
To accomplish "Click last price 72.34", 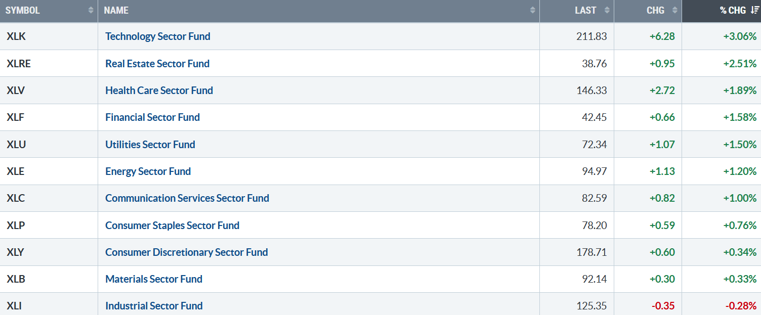I will [594, 144].
